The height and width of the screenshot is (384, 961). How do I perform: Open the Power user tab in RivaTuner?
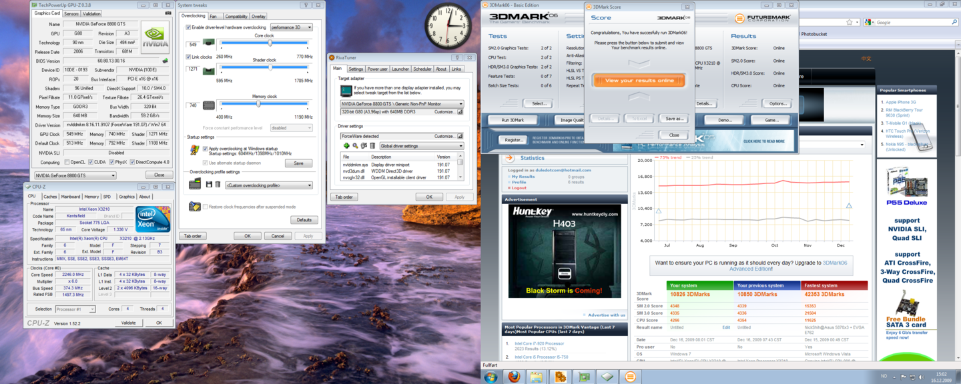(377, 69)
